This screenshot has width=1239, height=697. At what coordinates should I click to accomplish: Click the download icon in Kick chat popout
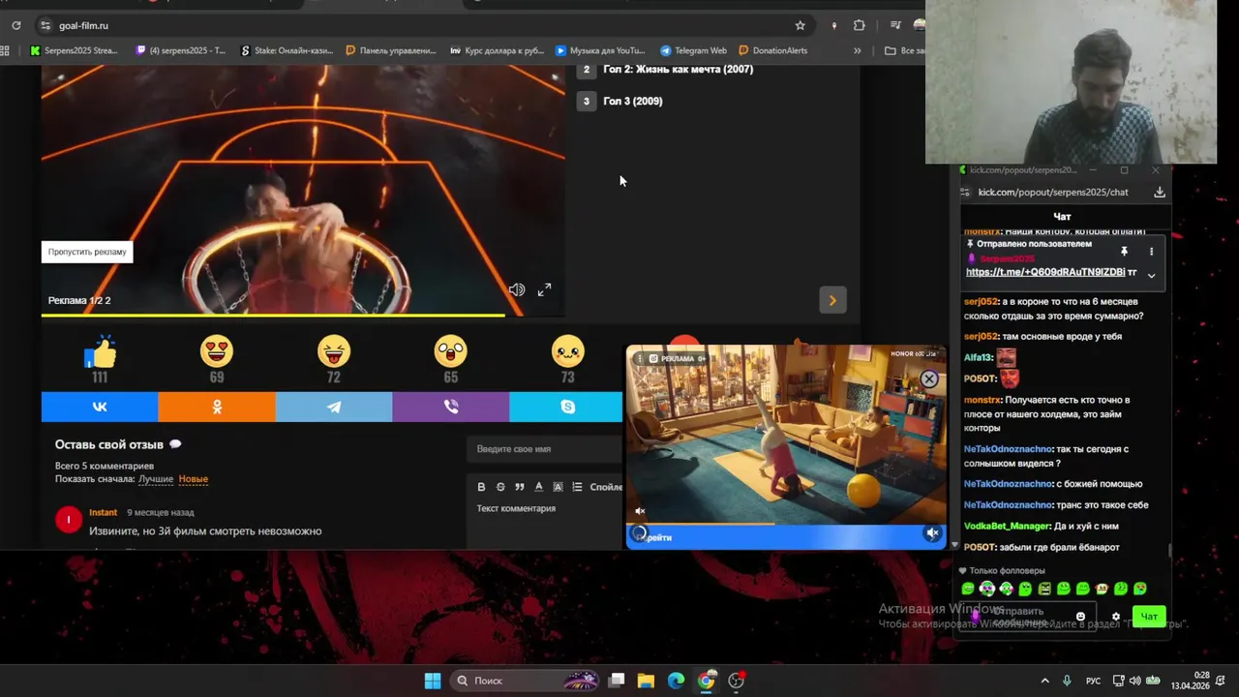click(1159, 192)
